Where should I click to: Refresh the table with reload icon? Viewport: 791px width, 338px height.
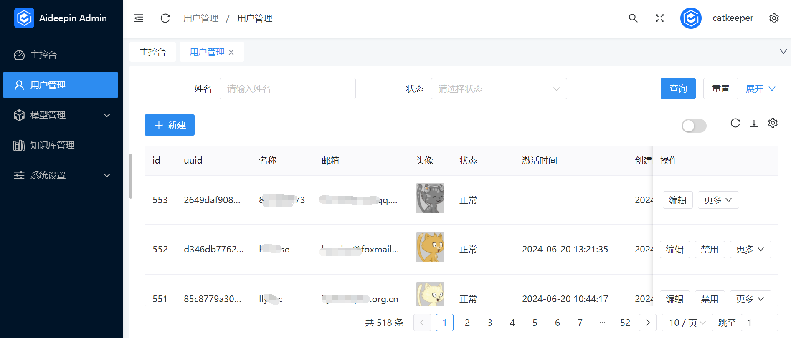click(x=735, y=123)
